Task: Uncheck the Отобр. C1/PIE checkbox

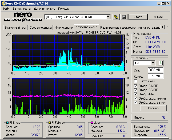Action: click(135, 86)
